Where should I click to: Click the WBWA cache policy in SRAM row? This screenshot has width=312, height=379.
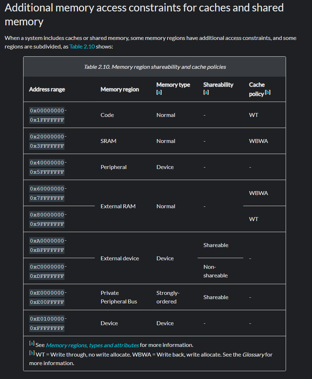[258, 141]
